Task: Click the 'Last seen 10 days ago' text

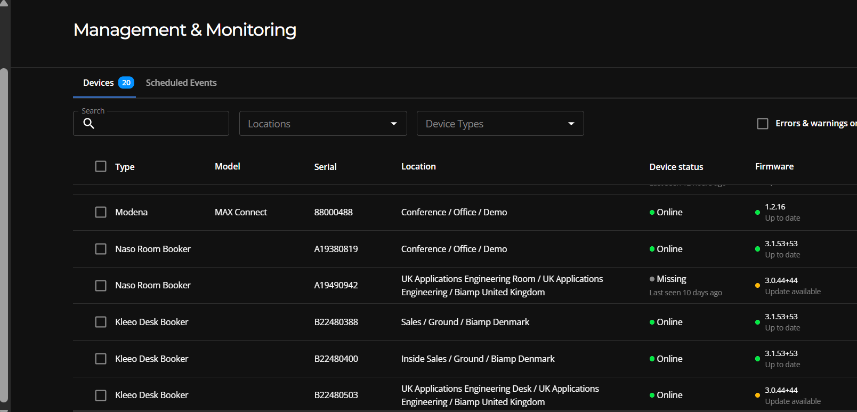Action: 685,293
